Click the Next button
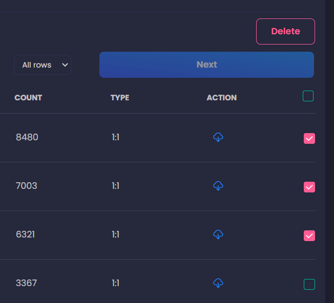This screenshot has width=334, height=303. click(x=206, y=64)
